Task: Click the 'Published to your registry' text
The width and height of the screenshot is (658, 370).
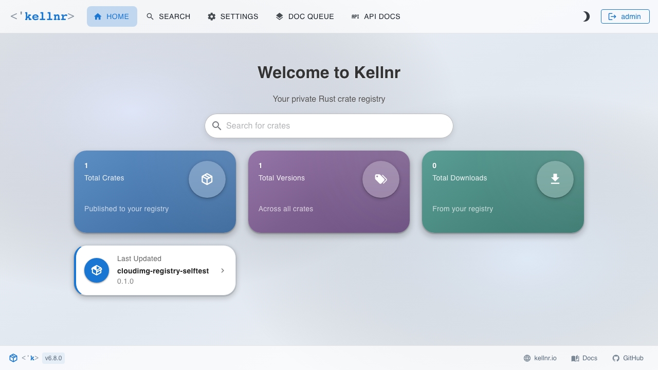Action: (126, 209)
